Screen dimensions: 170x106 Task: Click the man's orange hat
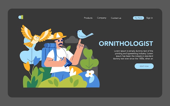tap(59, 36)
